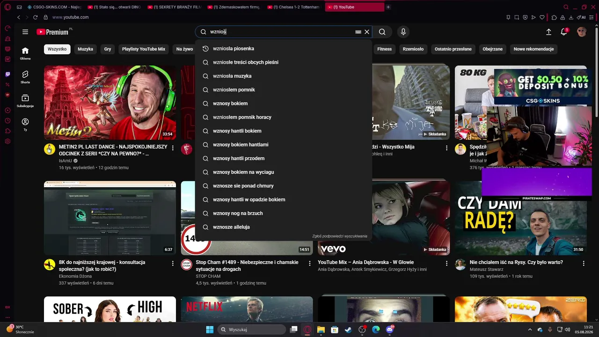Open Opera extensions puzzle icon
The image size is (599, 337).
click(554, 17)
